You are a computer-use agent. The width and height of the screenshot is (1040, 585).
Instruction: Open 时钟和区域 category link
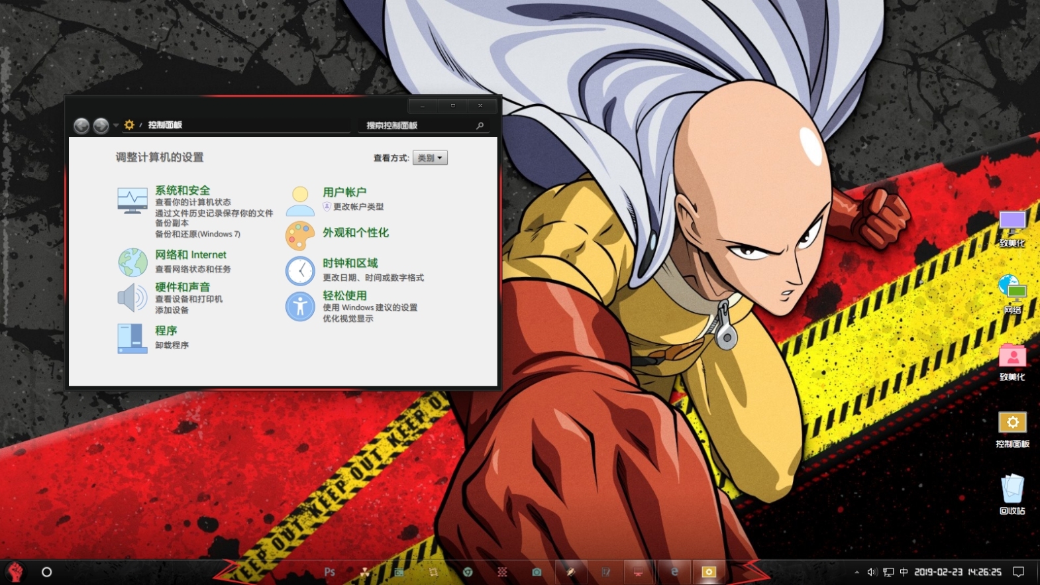tap(350, 263)
